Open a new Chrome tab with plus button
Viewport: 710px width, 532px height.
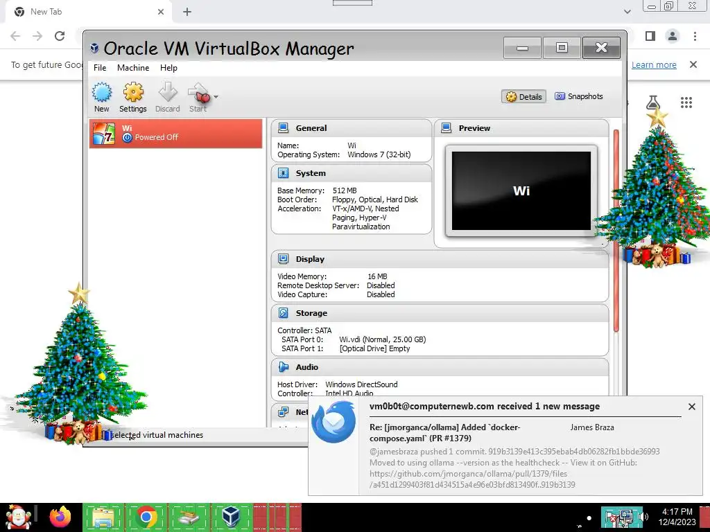pyautogui.click(x=187, y=12)
